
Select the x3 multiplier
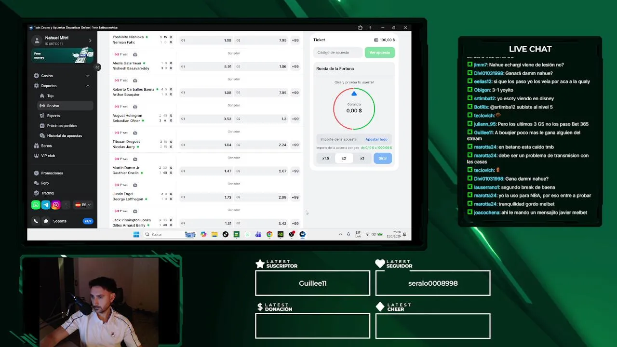pyautogui.click(x=362, y=158)
